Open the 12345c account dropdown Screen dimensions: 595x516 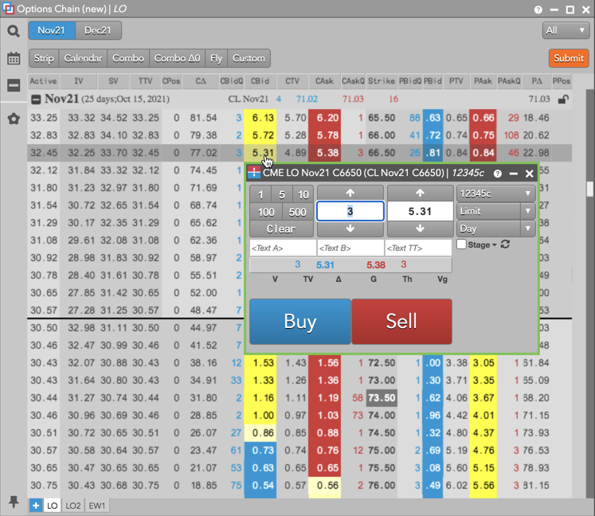point(495,193)
